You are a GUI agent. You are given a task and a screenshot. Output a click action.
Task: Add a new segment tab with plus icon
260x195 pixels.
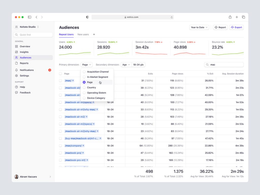tap(94, 35)
